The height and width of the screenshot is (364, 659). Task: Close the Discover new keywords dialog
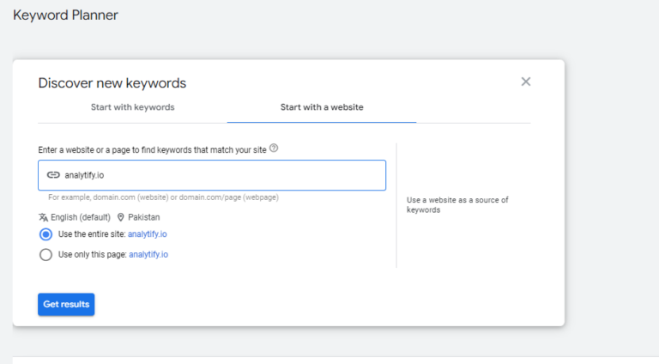(x=526, y=82)
